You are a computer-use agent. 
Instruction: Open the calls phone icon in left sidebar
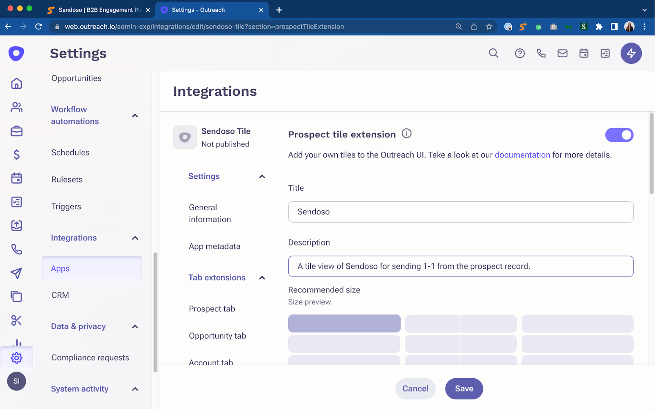click(16, 249)
